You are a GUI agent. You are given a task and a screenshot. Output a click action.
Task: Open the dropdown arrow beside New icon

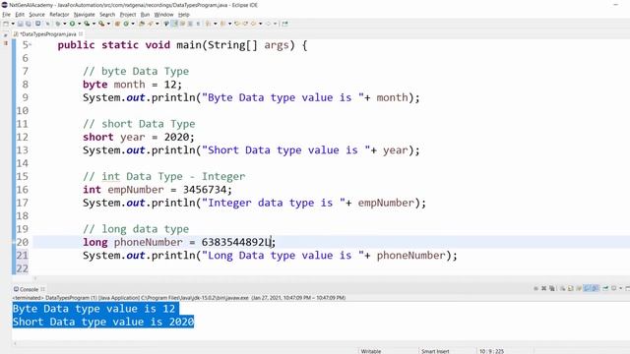(x=13, y=24)
